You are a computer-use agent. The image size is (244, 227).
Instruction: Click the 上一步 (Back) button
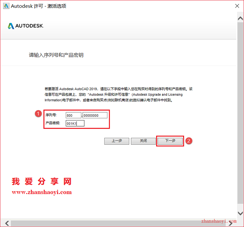117,141
